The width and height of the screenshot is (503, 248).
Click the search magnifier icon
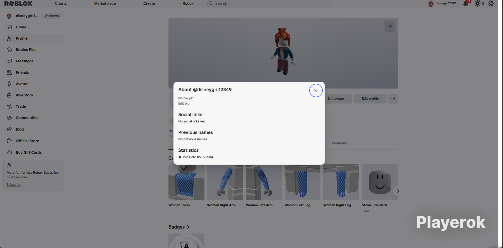click(x=211, y=3)
